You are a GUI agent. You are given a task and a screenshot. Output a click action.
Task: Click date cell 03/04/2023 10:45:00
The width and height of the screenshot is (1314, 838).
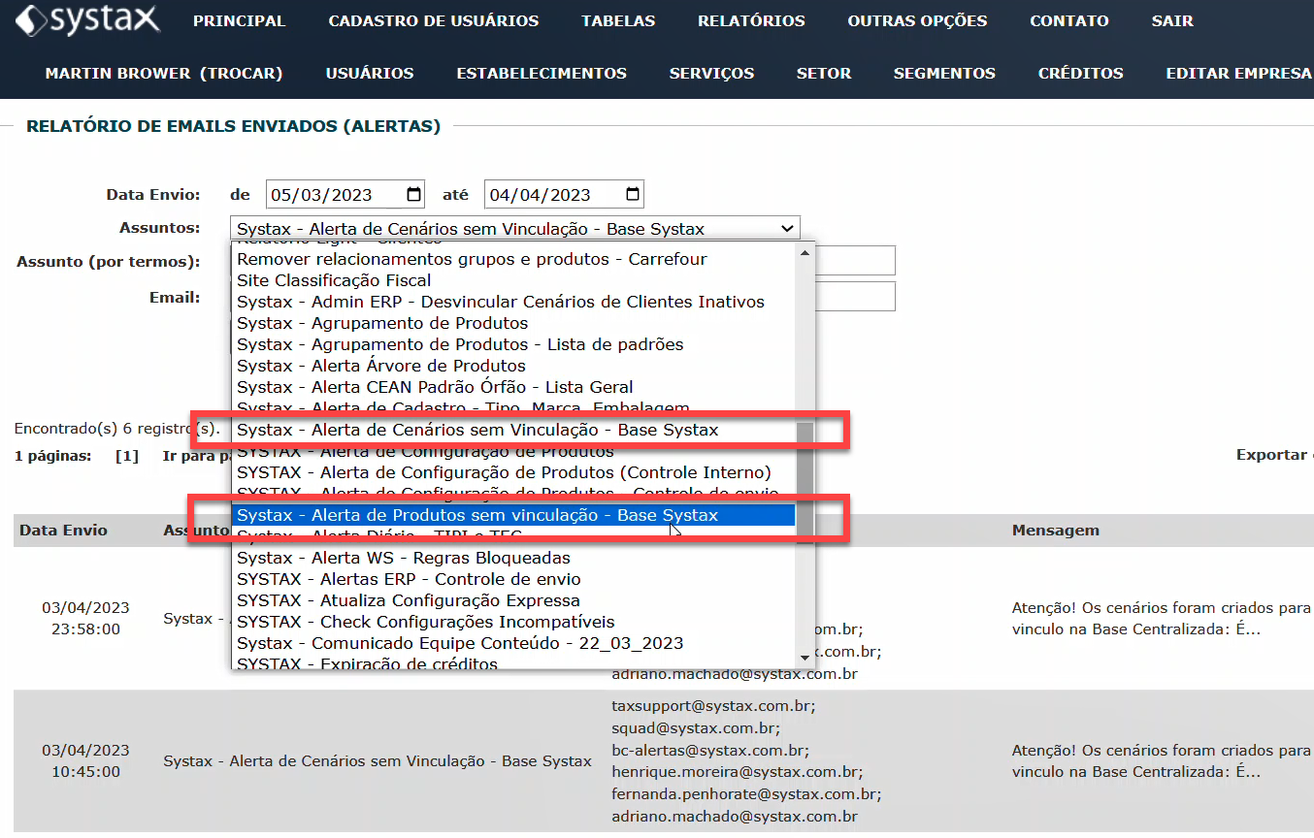85,761
